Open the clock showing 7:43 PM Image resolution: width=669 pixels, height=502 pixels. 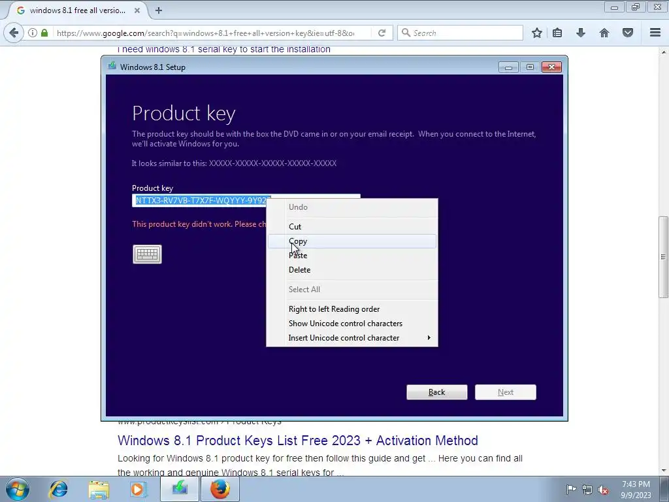636,490
